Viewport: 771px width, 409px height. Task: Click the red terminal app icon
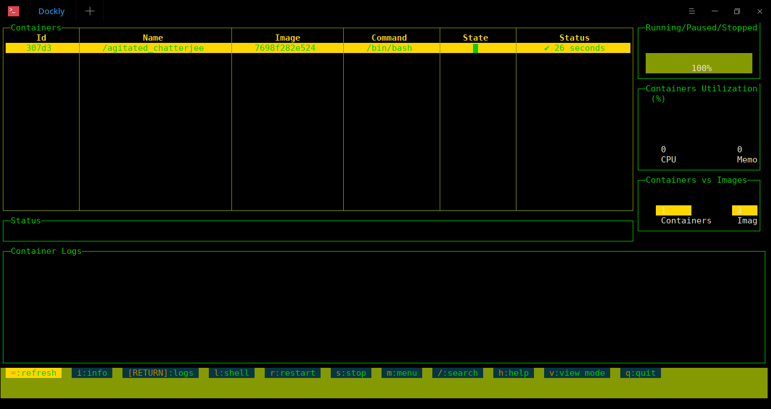[14, 11]
